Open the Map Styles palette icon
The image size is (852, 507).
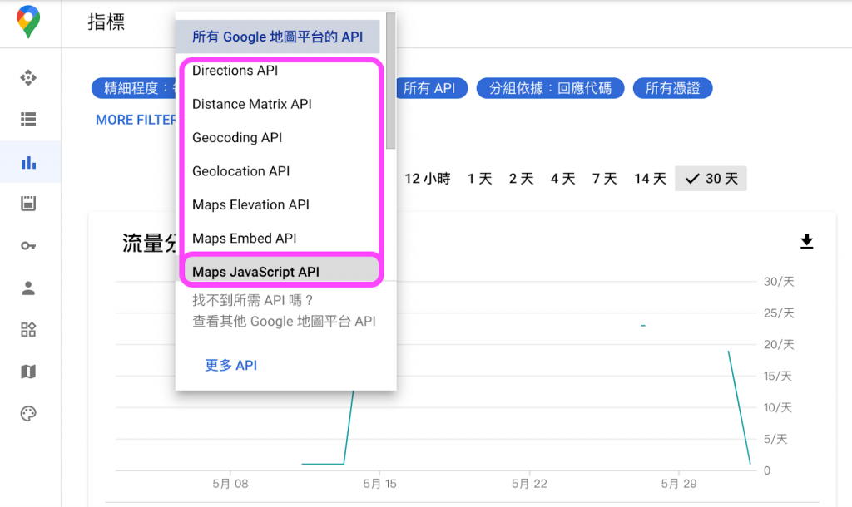point(28,414)
